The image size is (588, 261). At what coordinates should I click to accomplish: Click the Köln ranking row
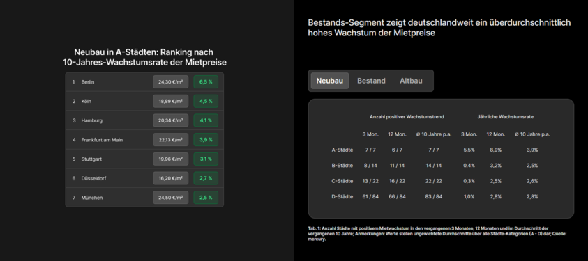(x=144, y=102)
